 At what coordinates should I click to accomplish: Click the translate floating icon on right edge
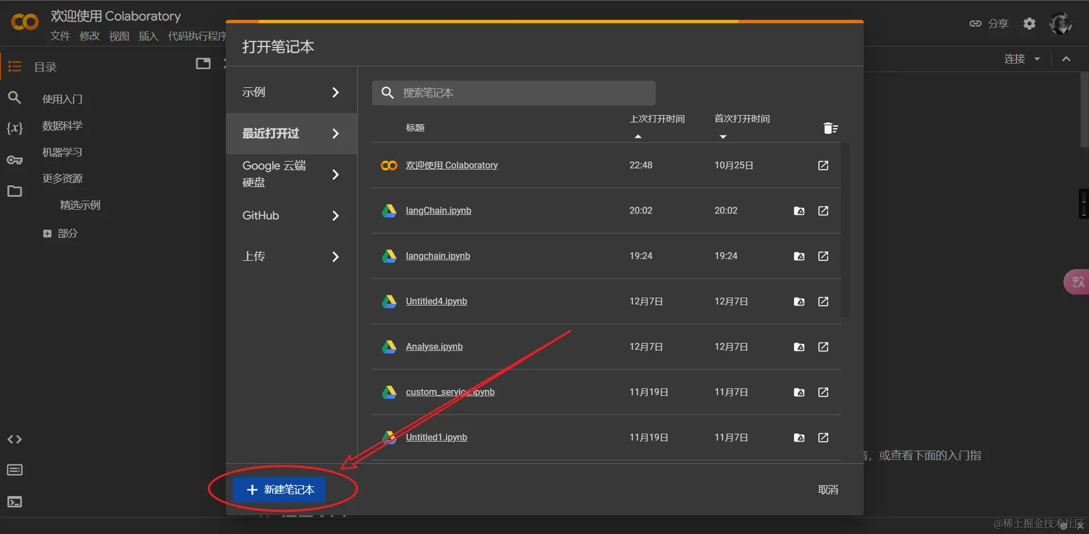click(1077, 282)
